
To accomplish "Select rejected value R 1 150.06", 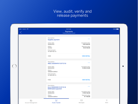I will [x=87, y=96].
